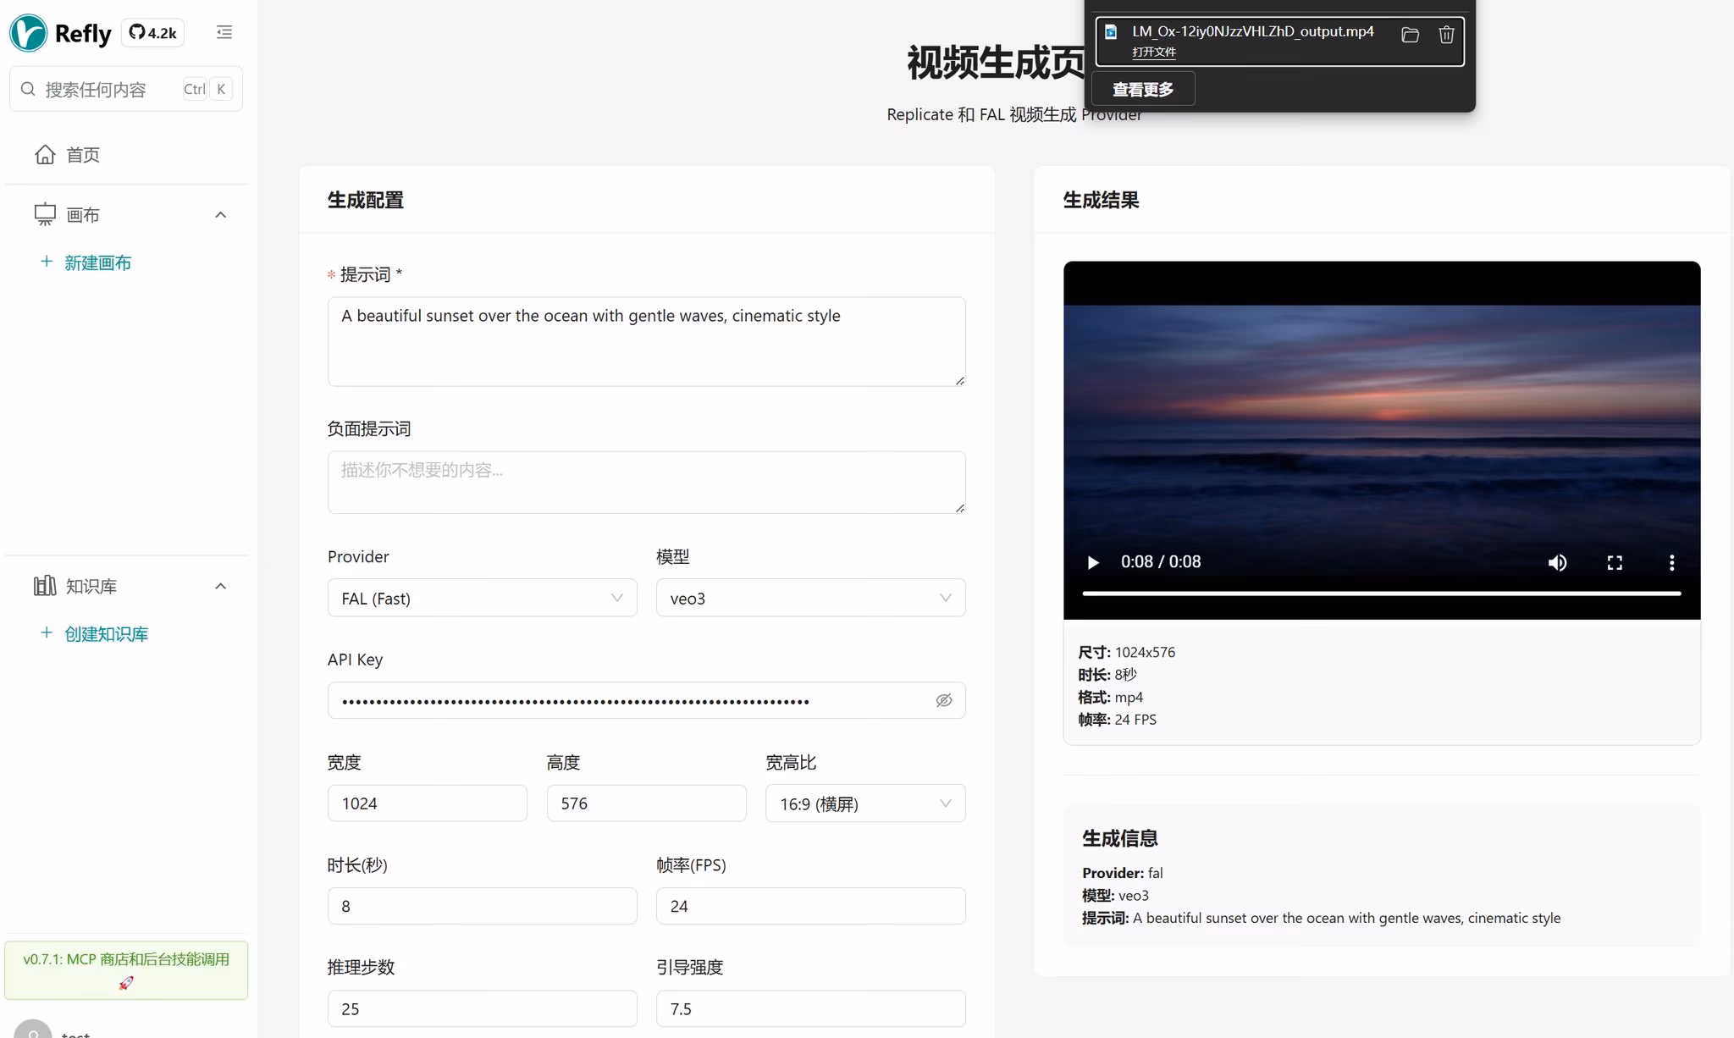Click the 负面提示词 textarea
Image resolution: width=1734 pixels, height=1038 pixels.
[x=646, y=482]
